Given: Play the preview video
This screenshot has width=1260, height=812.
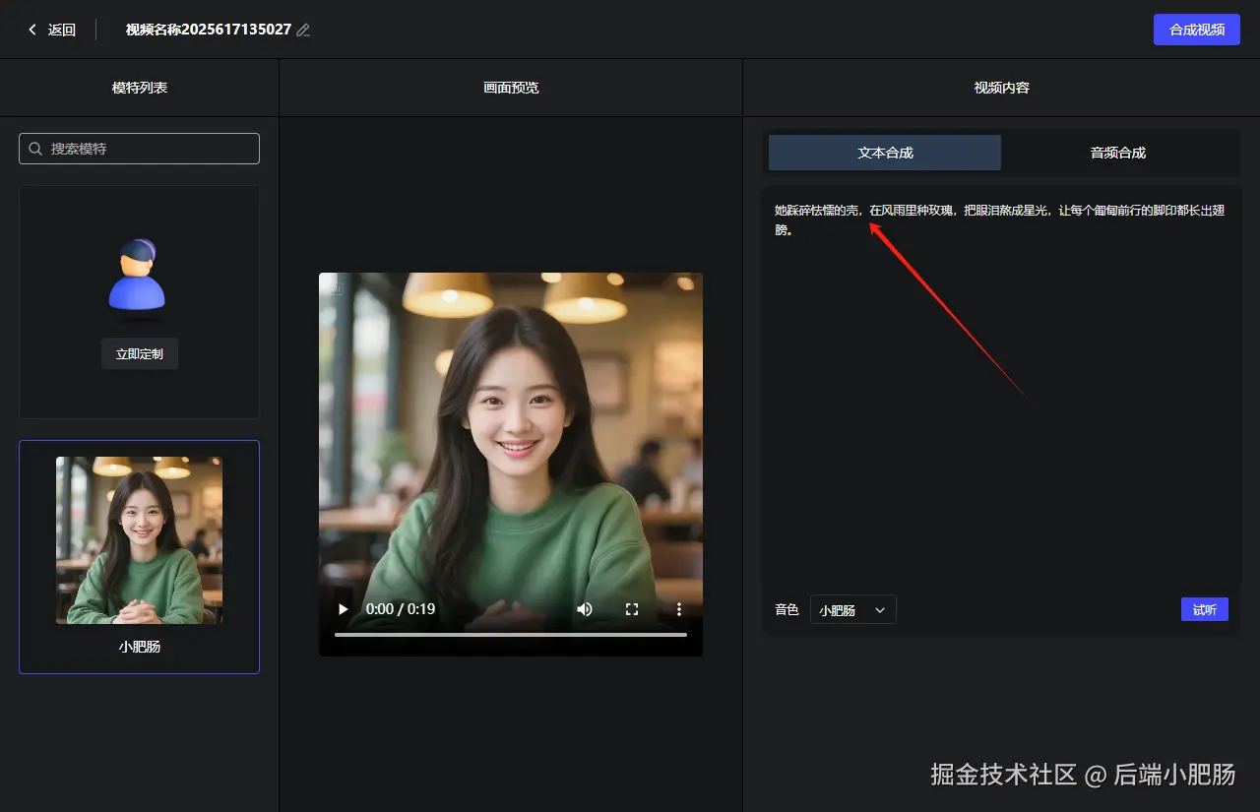Looking at the screenshot, I should pos(343,609).
